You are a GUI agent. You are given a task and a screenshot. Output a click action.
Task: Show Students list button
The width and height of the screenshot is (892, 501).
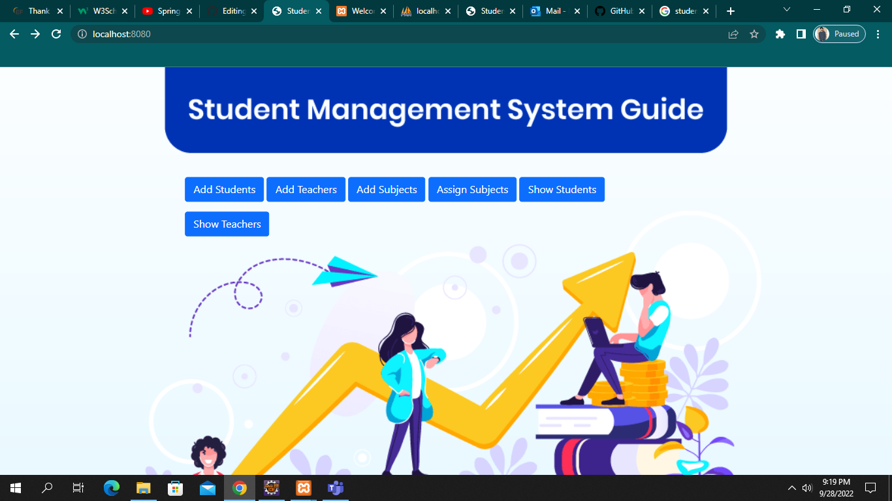click(x=562, y=189)
